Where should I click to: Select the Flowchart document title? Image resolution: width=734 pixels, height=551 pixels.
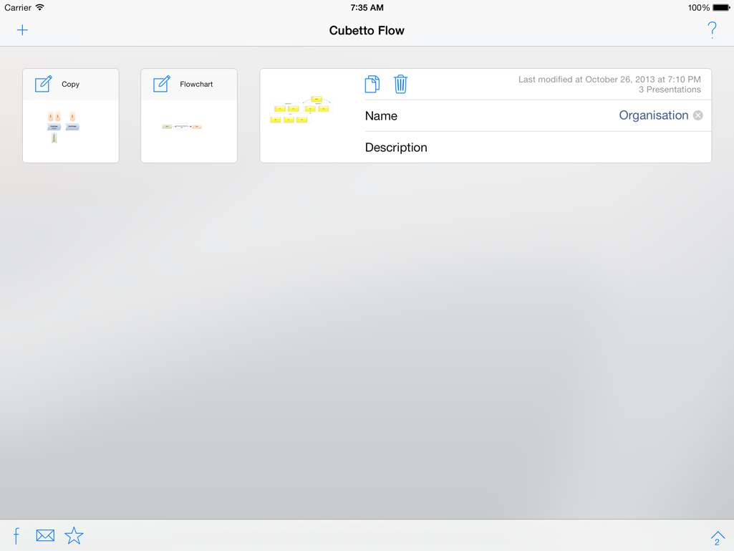point(196,85)
